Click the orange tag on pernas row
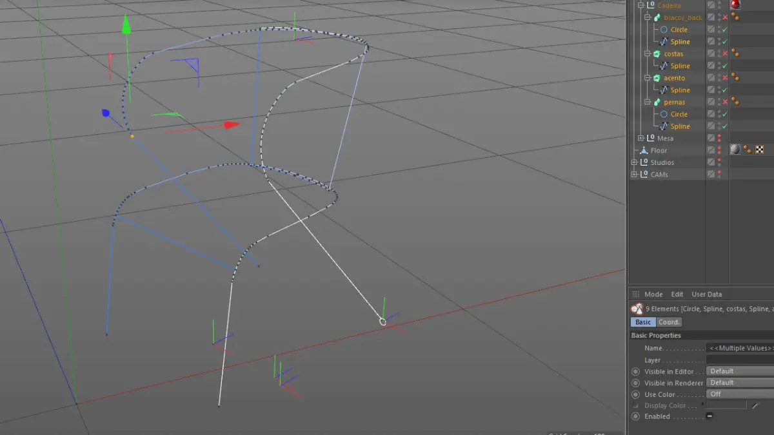This screenshot has width=774, height=435. point(735,102)
